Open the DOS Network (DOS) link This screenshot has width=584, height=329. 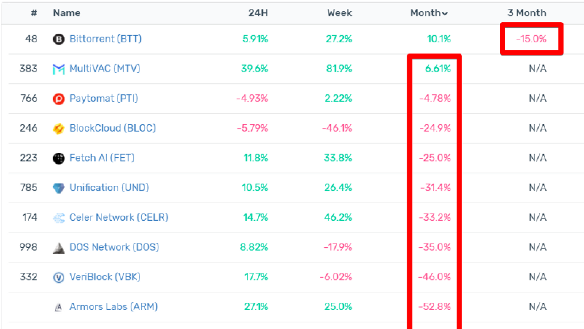coord(114,247)
